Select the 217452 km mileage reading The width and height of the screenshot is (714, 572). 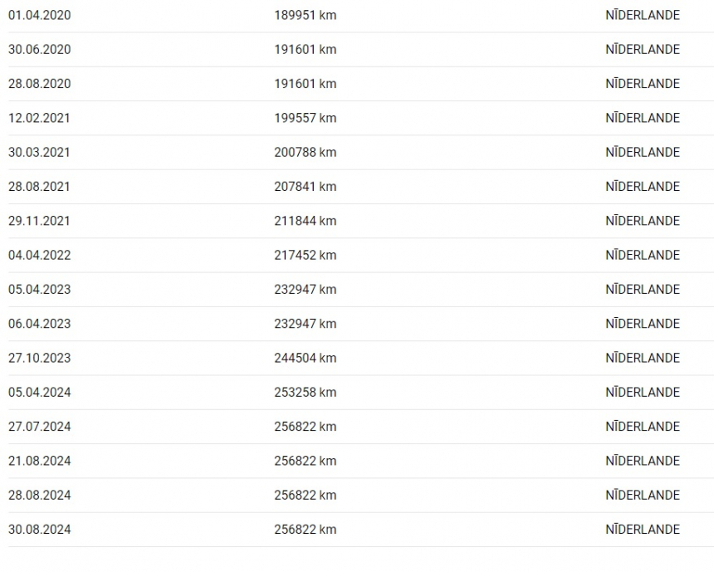pyautogui.click(x=305, y=255)
